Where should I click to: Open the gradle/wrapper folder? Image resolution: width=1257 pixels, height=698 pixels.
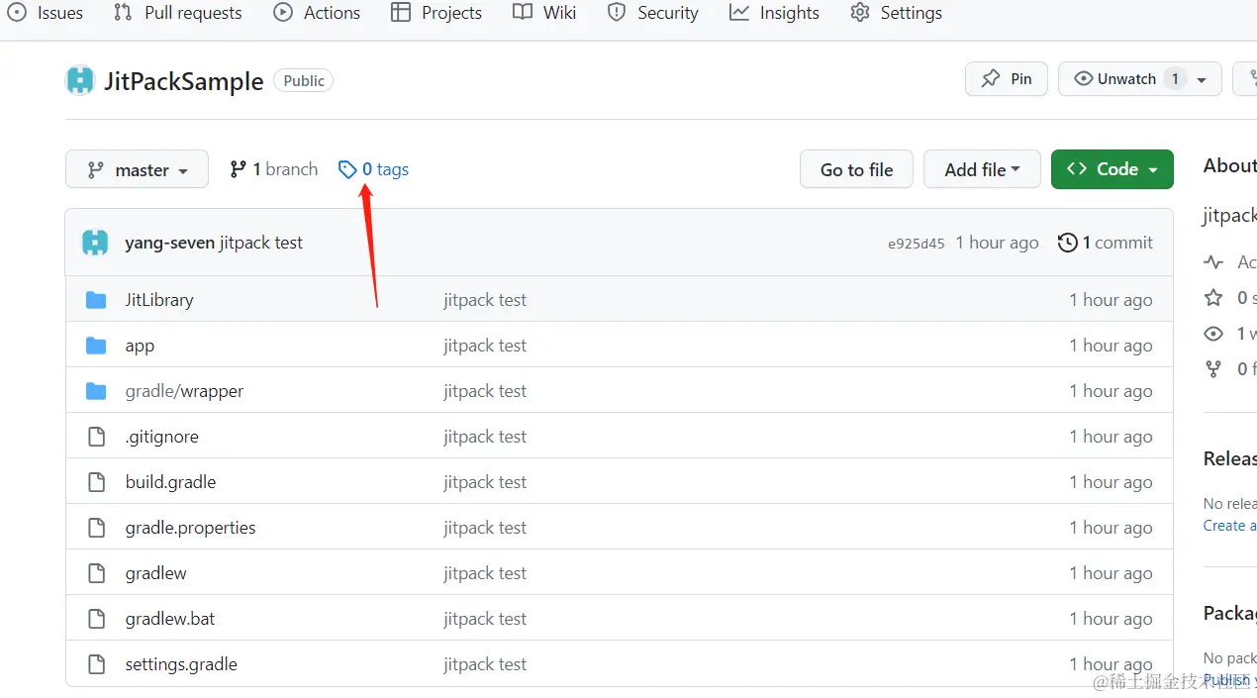click(184, 391)
